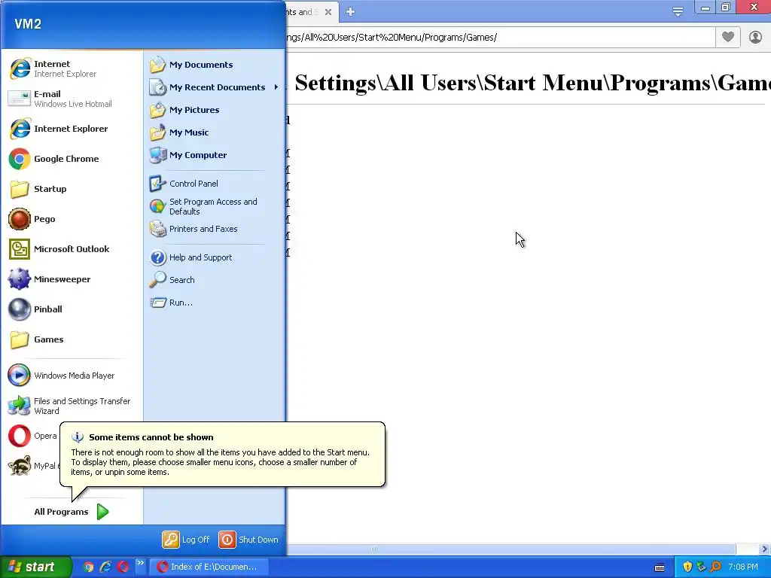Start the Pinball game

72,309
